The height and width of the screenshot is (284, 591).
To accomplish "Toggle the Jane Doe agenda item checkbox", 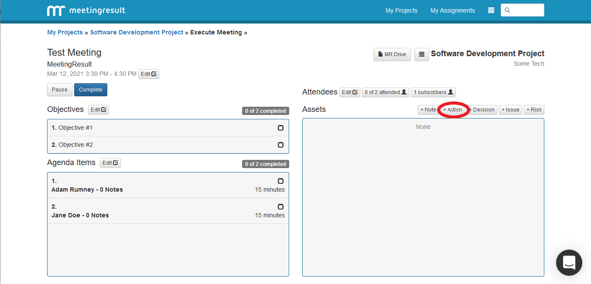I will pos(280,207).
